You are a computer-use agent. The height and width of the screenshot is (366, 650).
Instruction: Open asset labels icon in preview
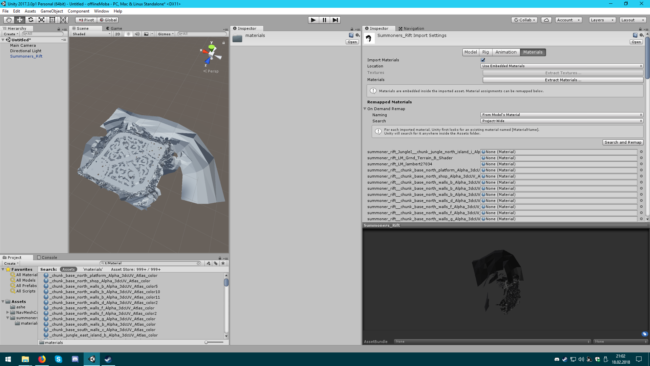(x=645, y=334)
